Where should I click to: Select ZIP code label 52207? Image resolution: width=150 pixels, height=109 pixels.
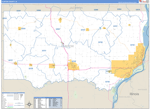coord(19,11)
